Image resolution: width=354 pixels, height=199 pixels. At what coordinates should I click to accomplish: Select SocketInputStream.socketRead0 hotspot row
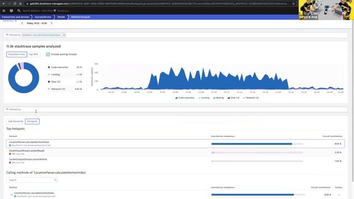click(175, 153)
